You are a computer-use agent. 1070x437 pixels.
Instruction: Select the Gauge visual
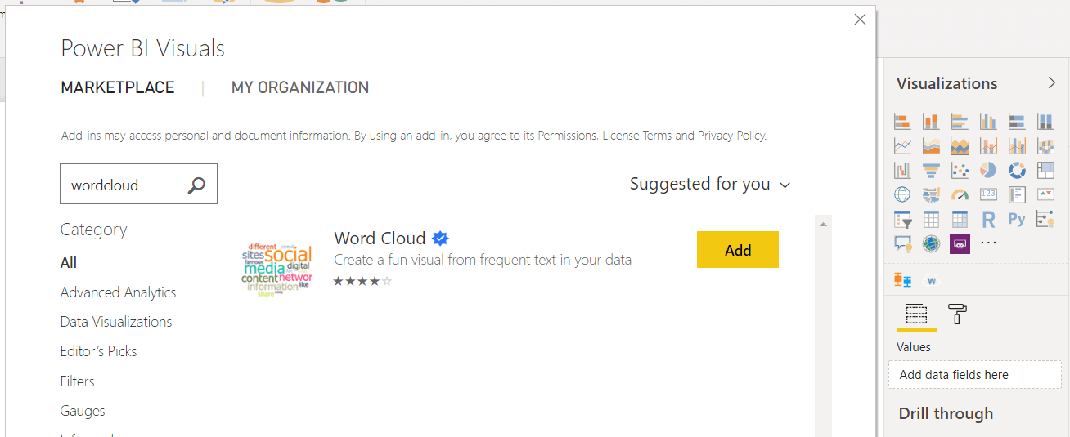[x=960, y=194]
